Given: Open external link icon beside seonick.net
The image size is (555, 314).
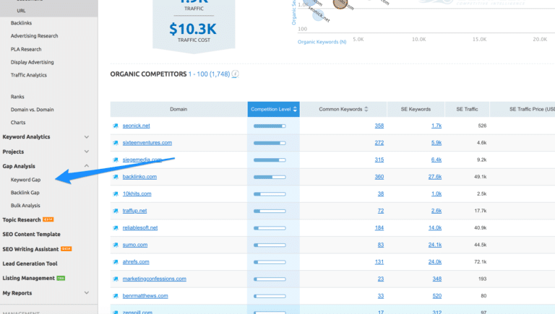Looking at the screenshot, I should 116,126.
